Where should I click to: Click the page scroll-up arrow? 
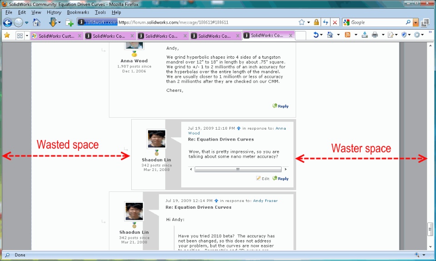[x=431, y=45]
